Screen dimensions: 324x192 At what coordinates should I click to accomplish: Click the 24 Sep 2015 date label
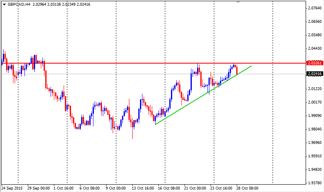(12, 188)
